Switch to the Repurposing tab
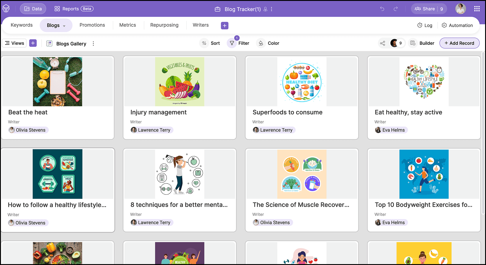This screenshot has height=265, width=486. coord(164,25)
